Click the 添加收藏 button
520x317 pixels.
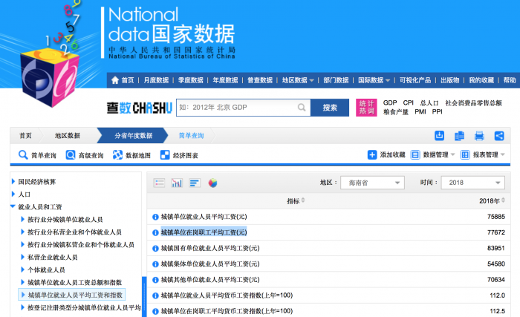[387, 154]
